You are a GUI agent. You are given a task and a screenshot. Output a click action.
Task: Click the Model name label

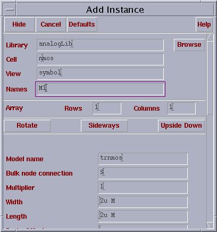click(24, 159)
